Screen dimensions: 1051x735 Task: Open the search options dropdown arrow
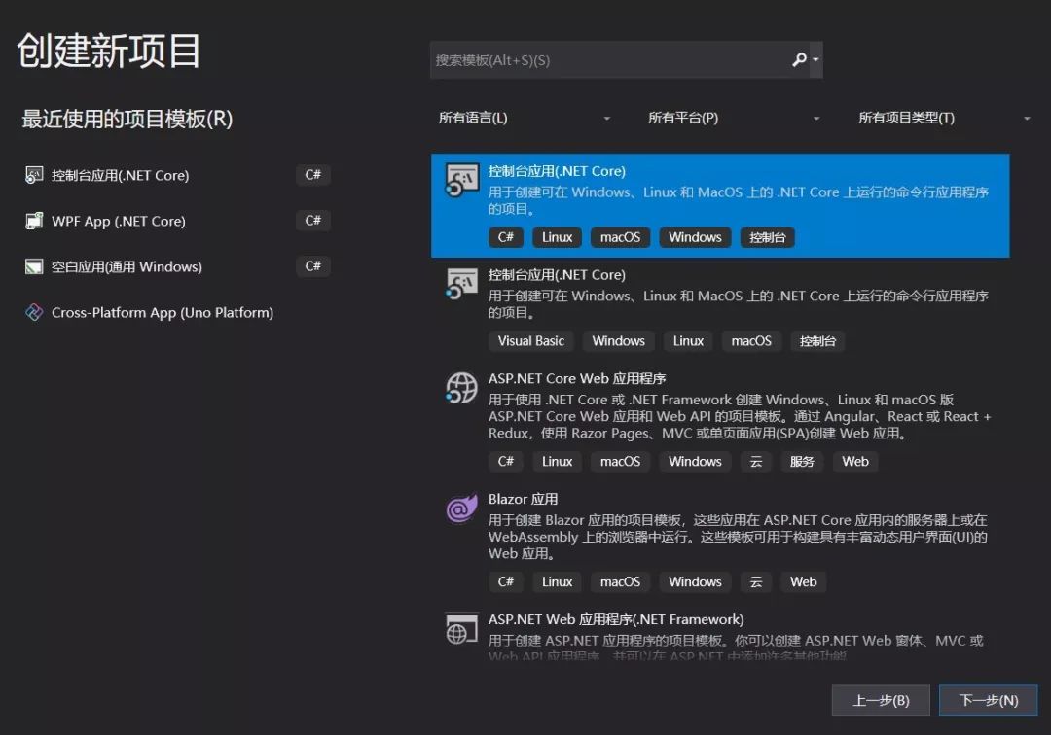(815, 60)
